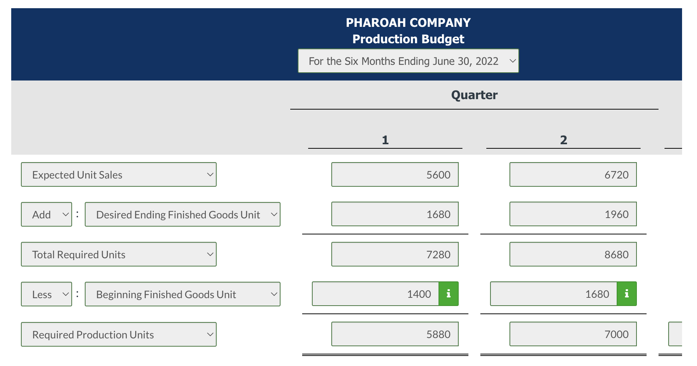The image size is (697, 366).
Task: Open the reporting period dropdown showing June 30, 2022
Action: [x=408, y=61]
